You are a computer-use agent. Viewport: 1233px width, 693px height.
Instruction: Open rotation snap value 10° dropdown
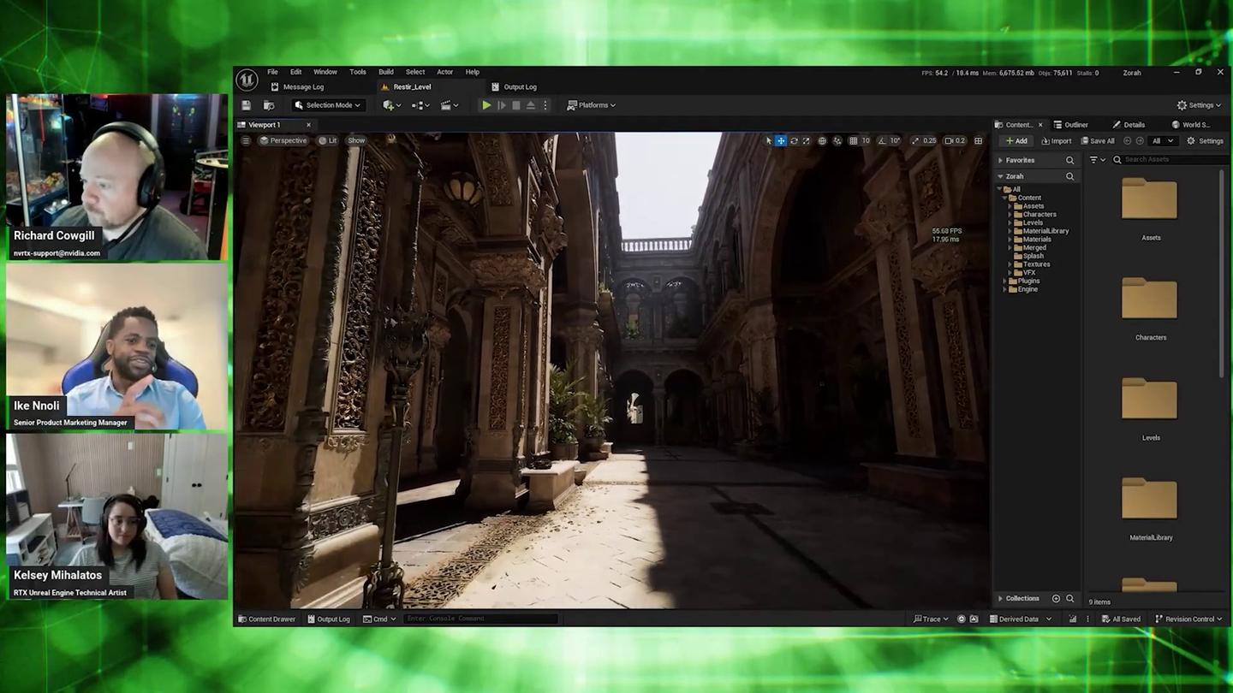pyautogui.click(x=895, y=140)
